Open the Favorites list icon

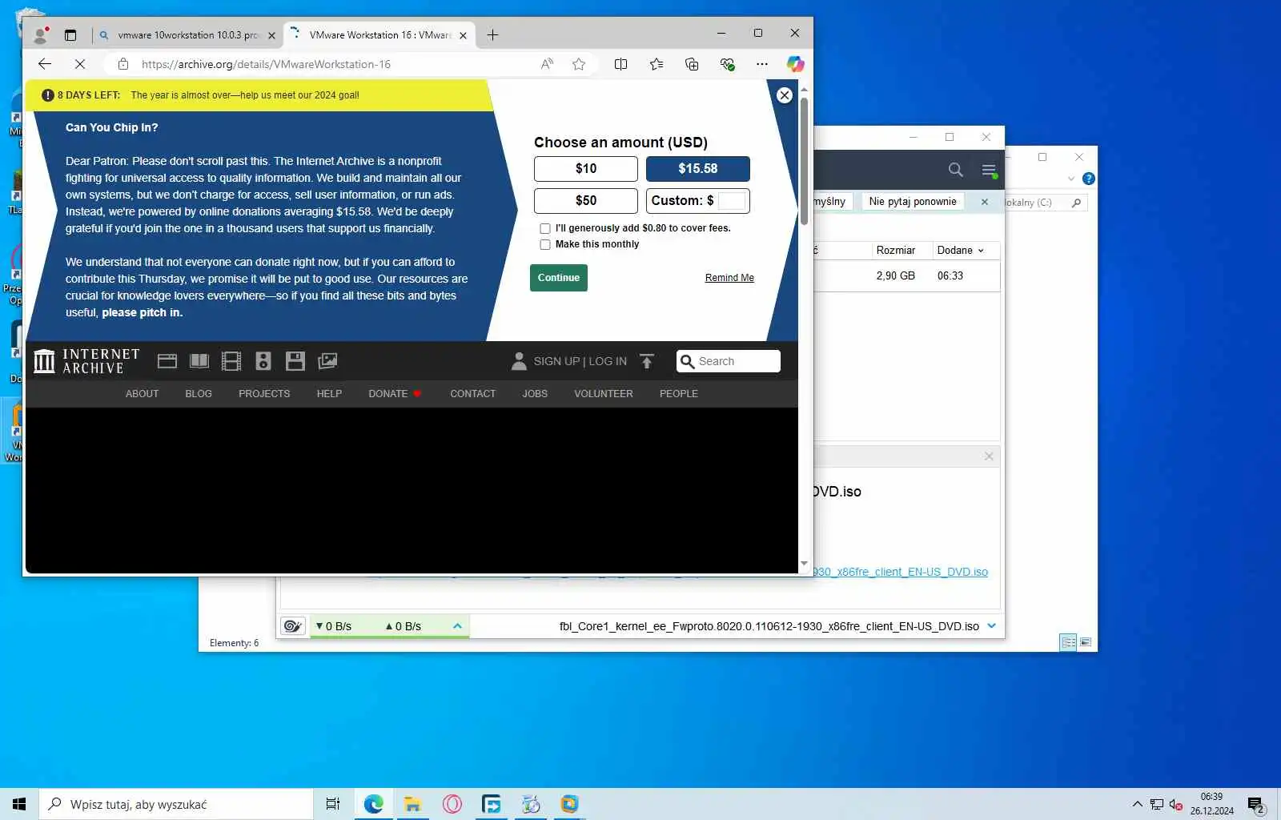657,64
